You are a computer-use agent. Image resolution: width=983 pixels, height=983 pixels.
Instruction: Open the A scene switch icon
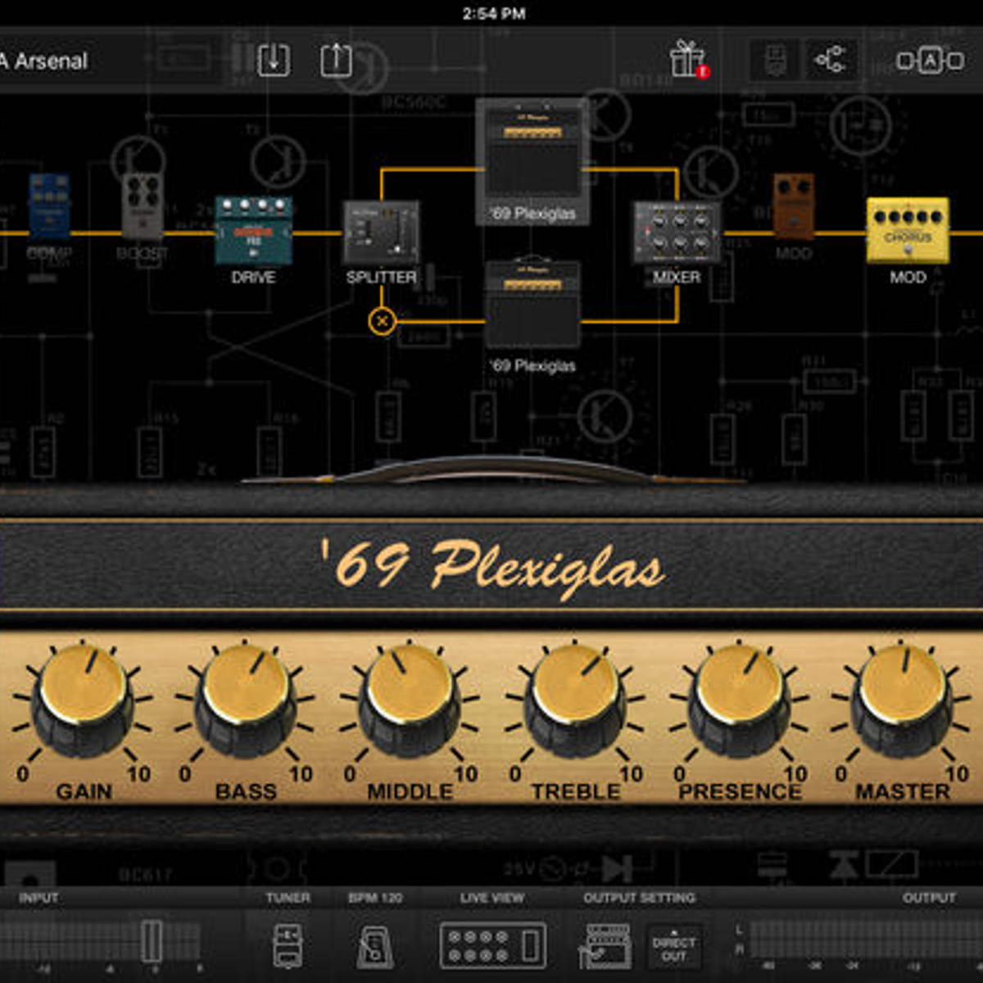[930, 61]
